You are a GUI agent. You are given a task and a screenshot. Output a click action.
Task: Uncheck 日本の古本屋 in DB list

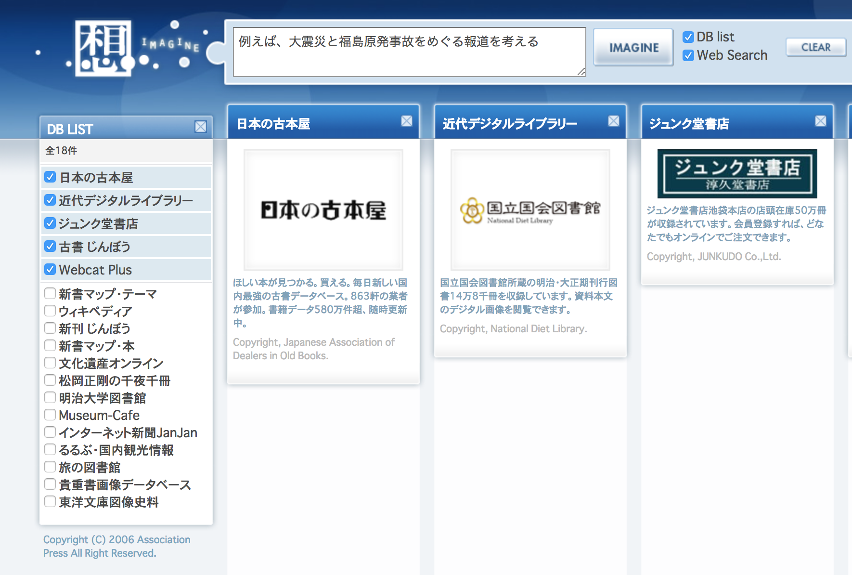click(x=50, y=177)
